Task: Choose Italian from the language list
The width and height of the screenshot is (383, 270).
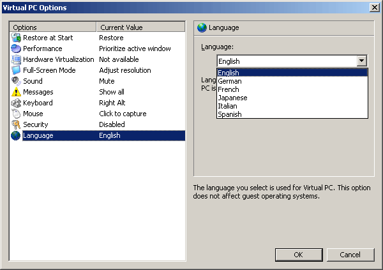Action: (x=292, y=106)
